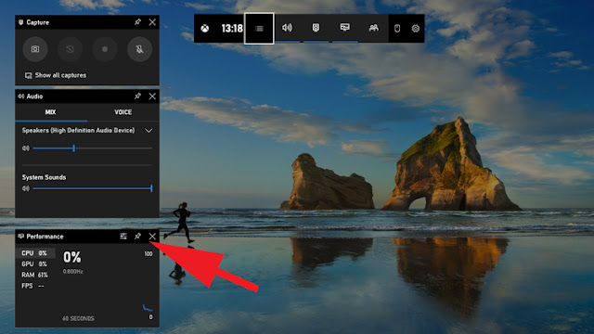Close the Audio widget

tap(152, 96)
